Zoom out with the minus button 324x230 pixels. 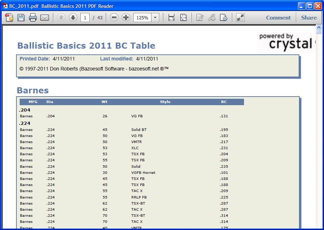tap(114, 17)
